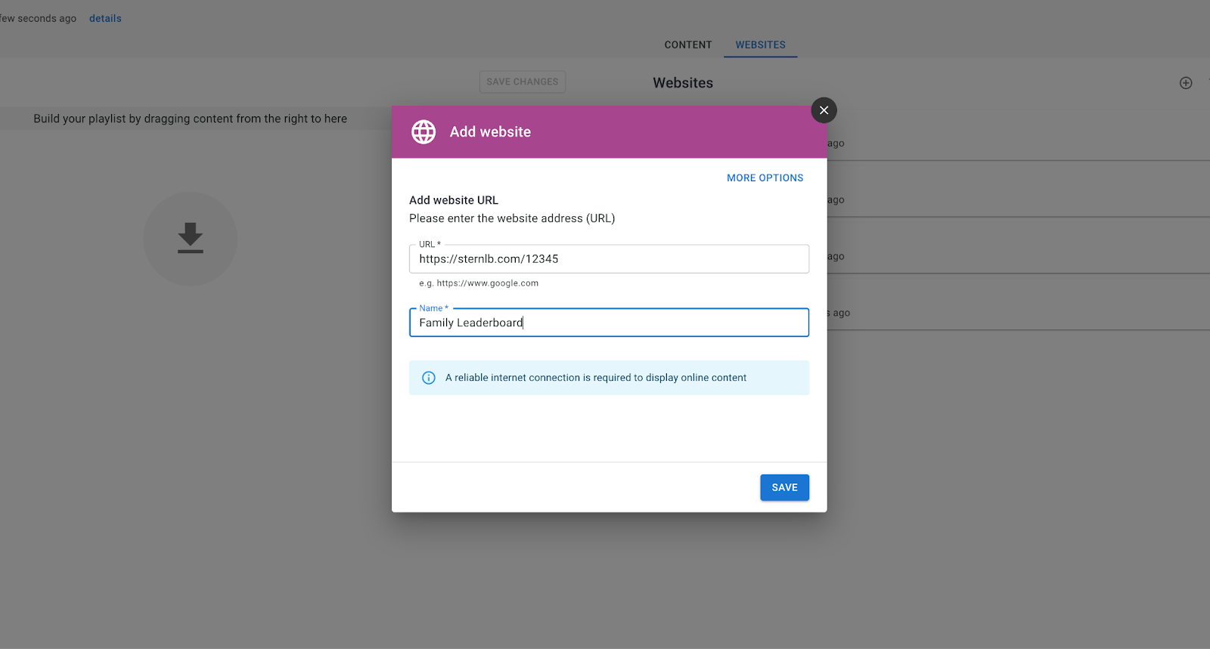Screen dimensions: 1210x649
Task: Click the 'Build your playlist' instruction text
Action: pyautogui.click(x=190, y=119)
